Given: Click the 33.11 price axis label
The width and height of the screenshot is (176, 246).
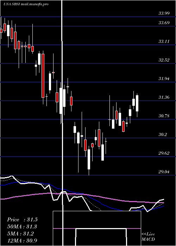Looking at the screenshot, I should [x=164, y=41].
